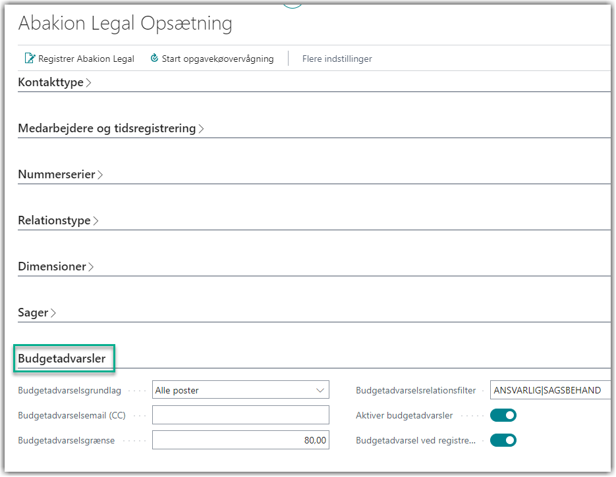This screenshot has height=477, width=616.
Task: Click the Budgetadvarsel ved registre... label
Action: pos(416,441)
